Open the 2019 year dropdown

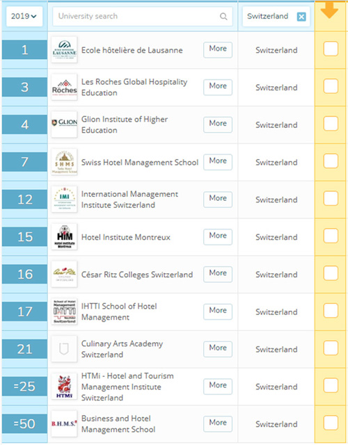24,17
